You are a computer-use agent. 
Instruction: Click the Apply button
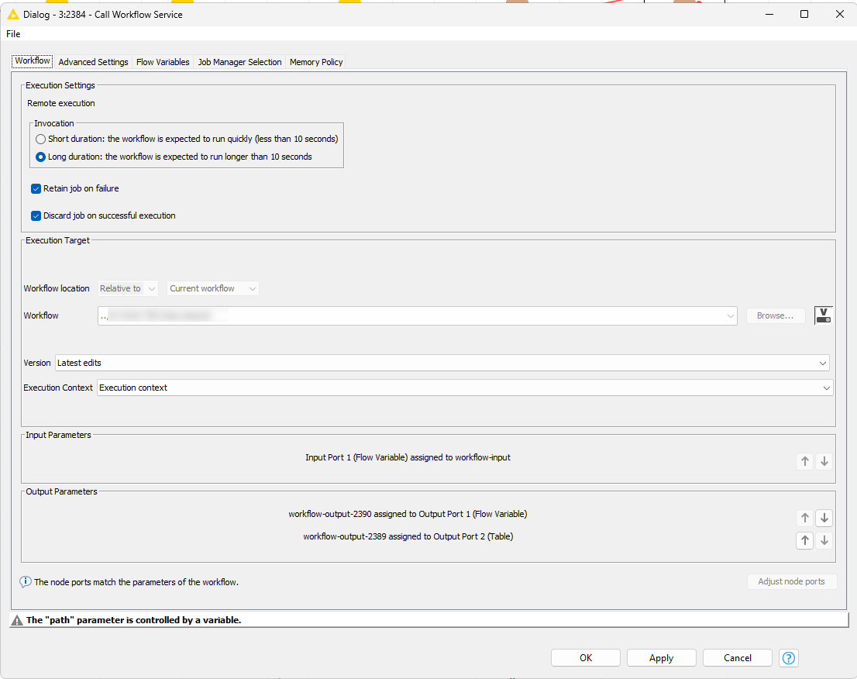point(661,658)
